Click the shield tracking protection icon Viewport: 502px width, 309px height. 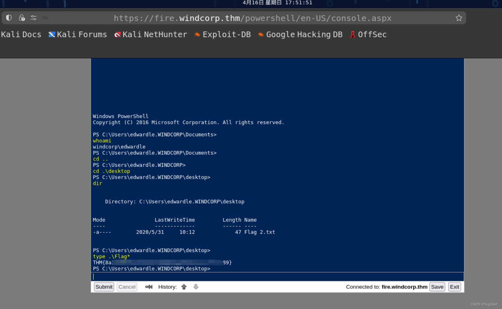click(x=9, y=18)
